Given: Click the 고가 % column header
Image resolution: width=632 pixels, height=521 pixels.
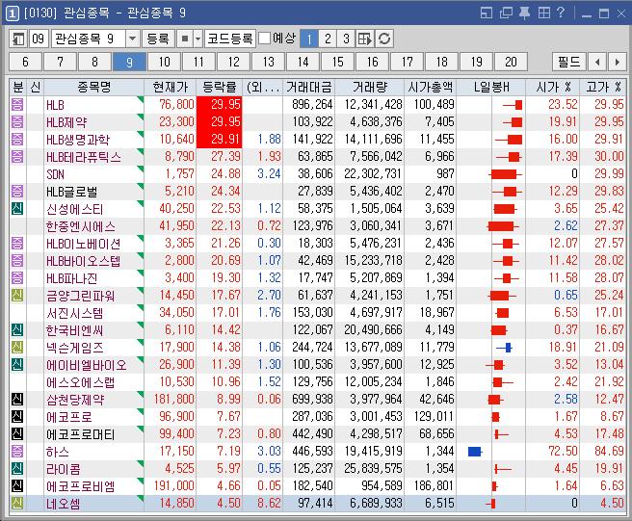Looking at the screenshot, I should click(x=603, y=87).
